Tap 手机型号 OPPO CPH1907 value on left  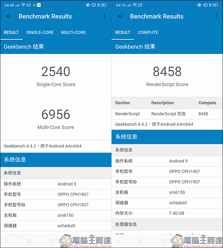73,194
